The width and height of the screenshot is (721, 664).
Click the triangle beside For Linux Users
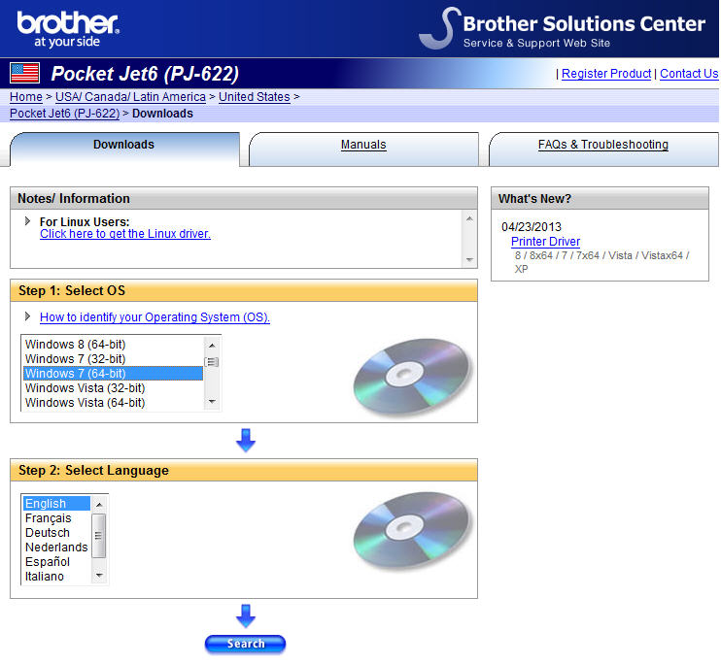(x=28, y=221)
